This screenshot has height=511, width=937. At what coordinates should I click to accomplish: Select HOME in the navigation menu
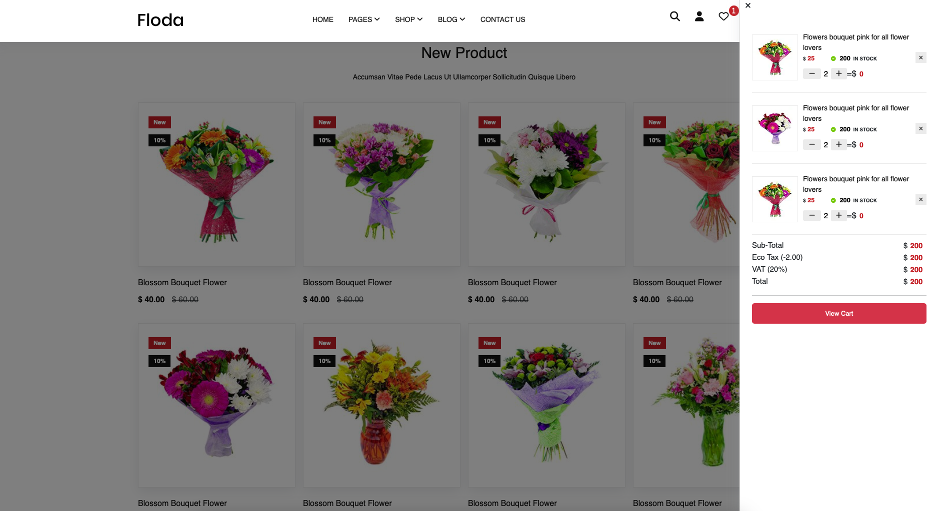pyautogui.click(x=322, y=19)
